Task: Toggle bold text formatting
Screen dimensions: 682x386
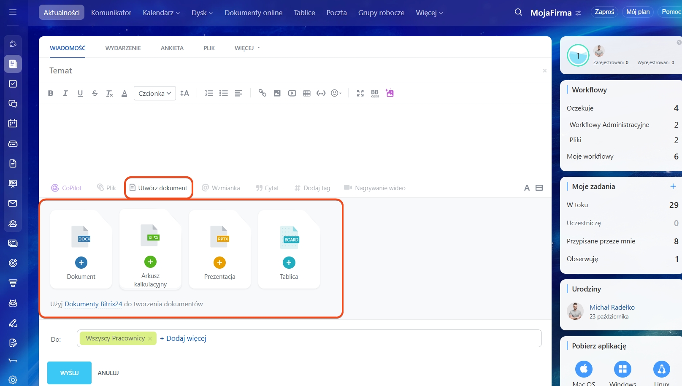Action: pos(51,93)
